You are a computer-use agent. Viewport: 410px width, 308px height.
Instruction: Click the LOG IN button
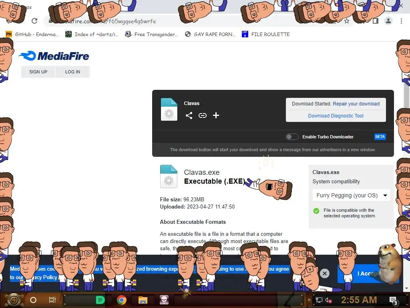coord(73,72)
